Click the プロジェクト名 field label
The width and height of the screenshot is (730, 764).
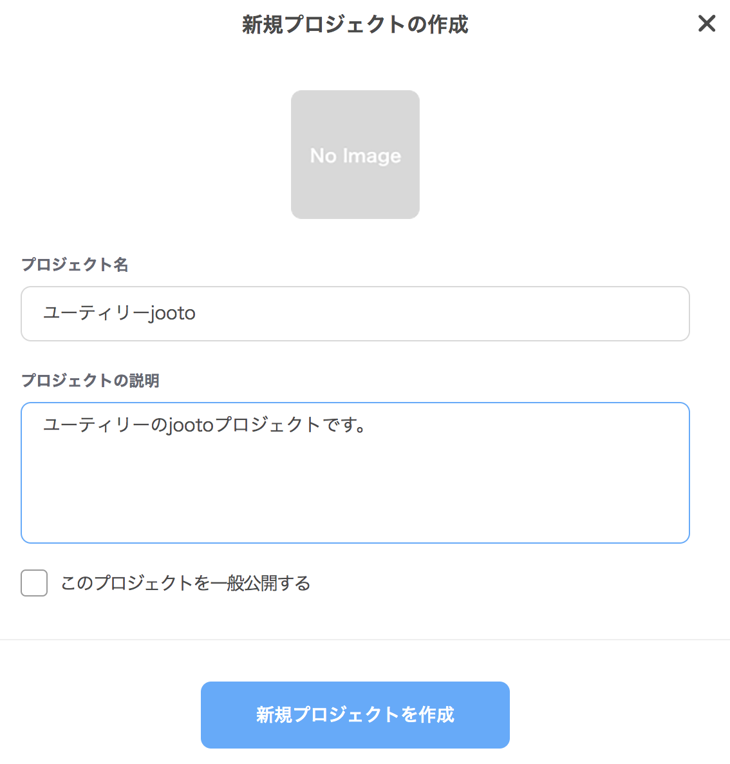coord(75,265)
